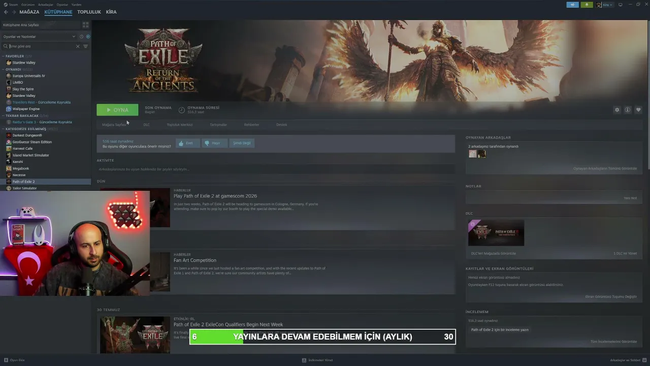650x366 pixels.
Task: Open Topluluk Merkezi tab
Action: point(180,125)
